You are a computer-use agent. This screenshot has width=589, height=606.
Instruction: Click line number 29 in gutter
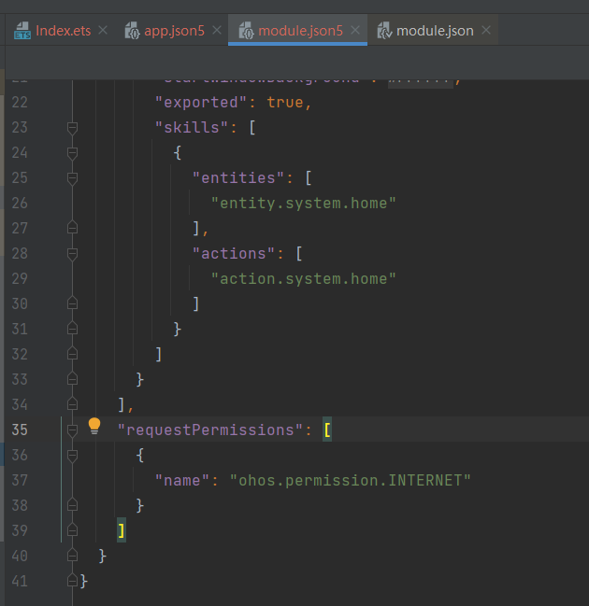[20, 279]
